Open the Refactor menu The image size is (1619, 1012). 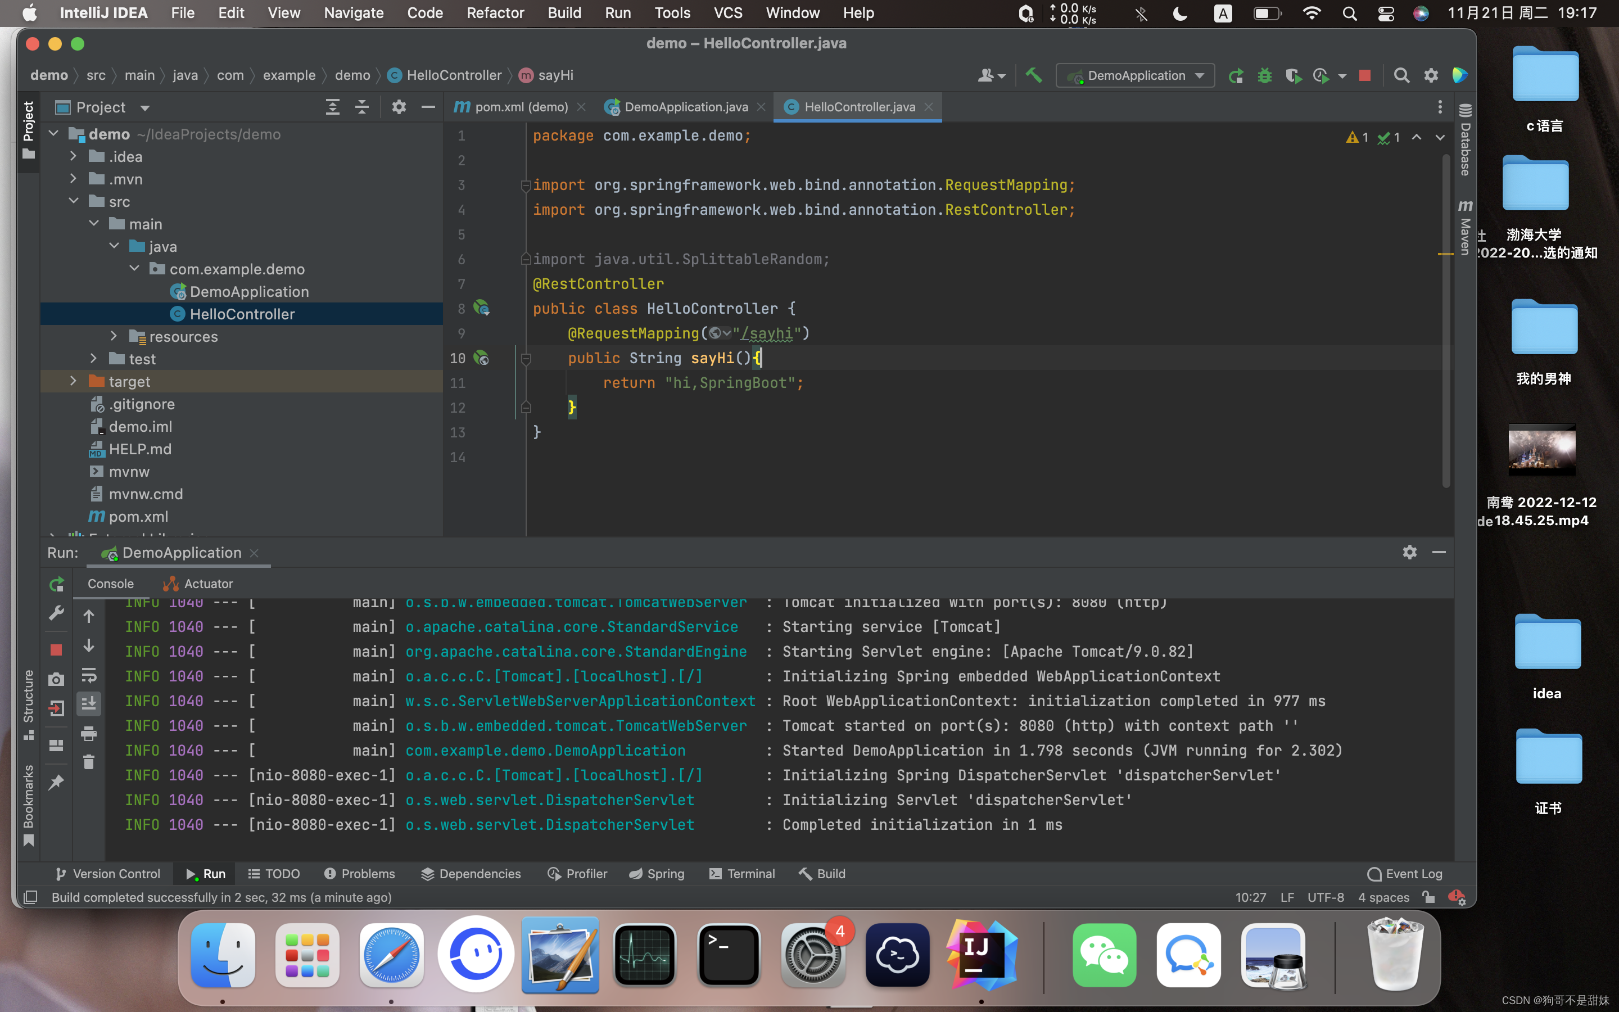495,13
